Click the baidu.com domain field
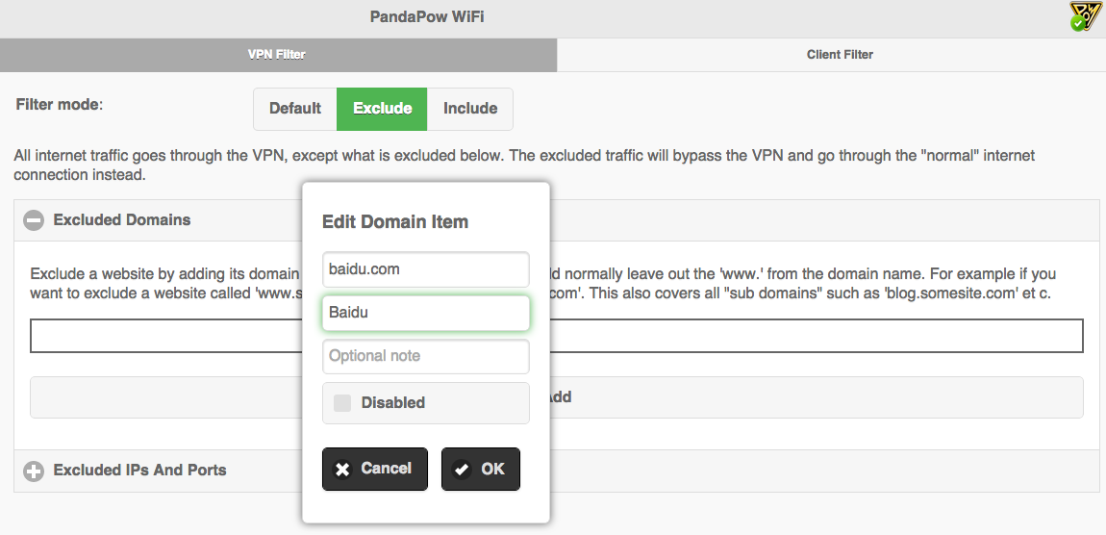The image size is (1106, 535). [x=425, y=269]
